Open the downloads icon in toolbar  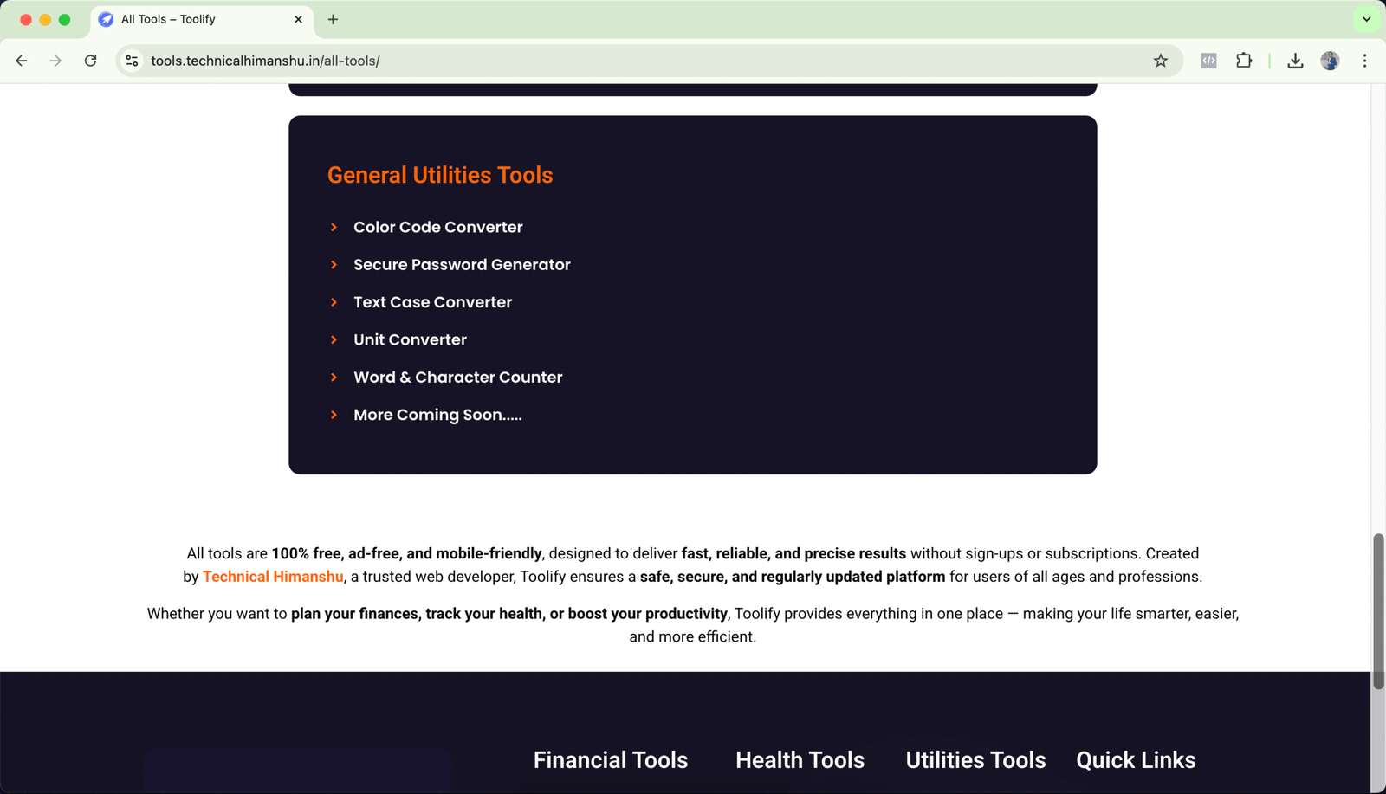coord(1295,61)
